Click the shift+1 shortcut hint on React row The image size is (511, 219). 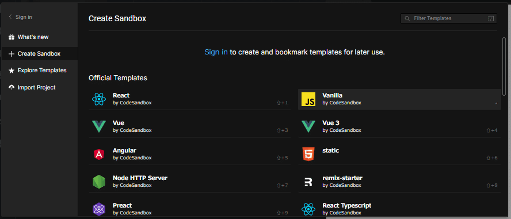pyautogui.click(x=282, y=103)
